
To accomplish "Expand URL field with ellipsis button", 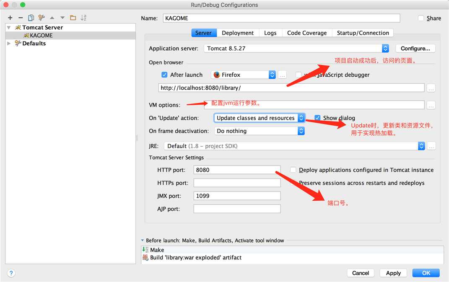I will [x=431, y=88].
